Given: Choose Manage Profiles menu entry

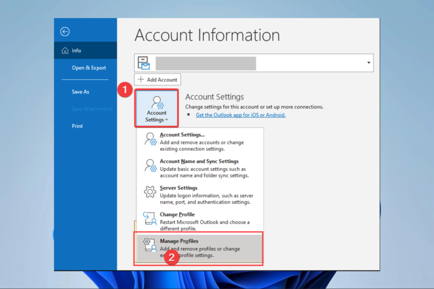Looking at the screenshot, I should pos(200,248).
